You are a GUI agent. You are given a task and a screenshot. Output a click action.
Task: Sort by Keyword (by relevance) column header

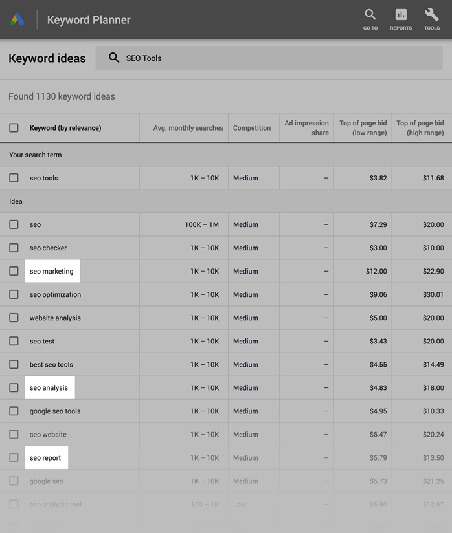pyautogui.click(x=65, y=128)
